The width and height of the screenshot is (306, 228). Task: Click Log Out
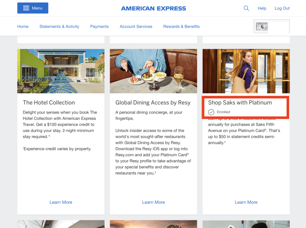282,8
